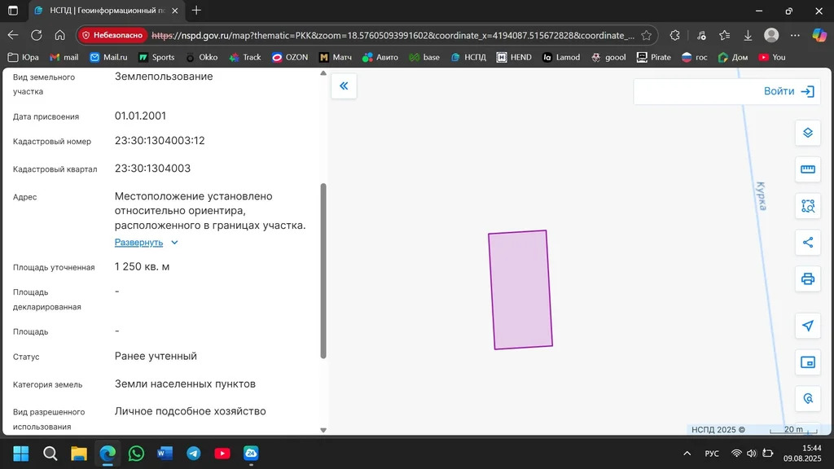Select the ruler measurement tool
Screen dimensions: 834x469
pyautogui.click(x=807, y=169)
